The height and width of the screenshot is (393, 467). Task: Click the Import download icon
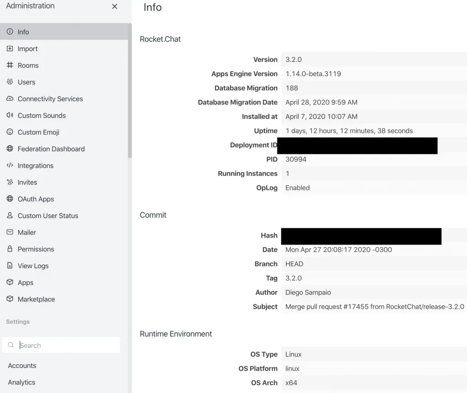pyautogui.click(x=10, y=49)
